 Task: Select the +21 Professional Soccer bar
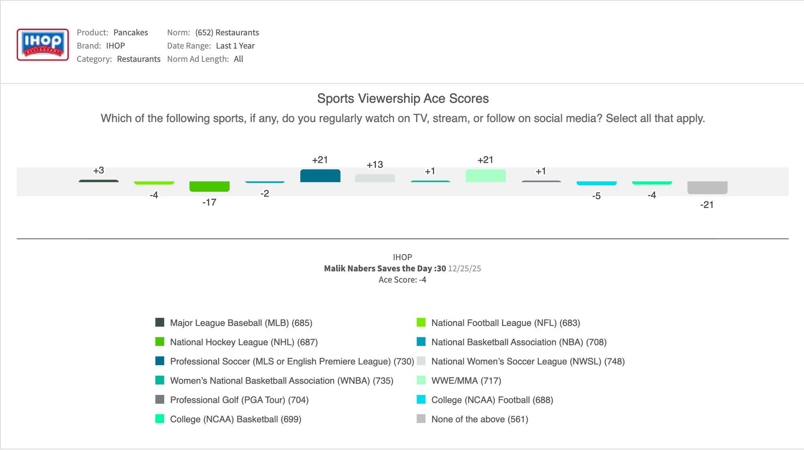coord(320,176)
